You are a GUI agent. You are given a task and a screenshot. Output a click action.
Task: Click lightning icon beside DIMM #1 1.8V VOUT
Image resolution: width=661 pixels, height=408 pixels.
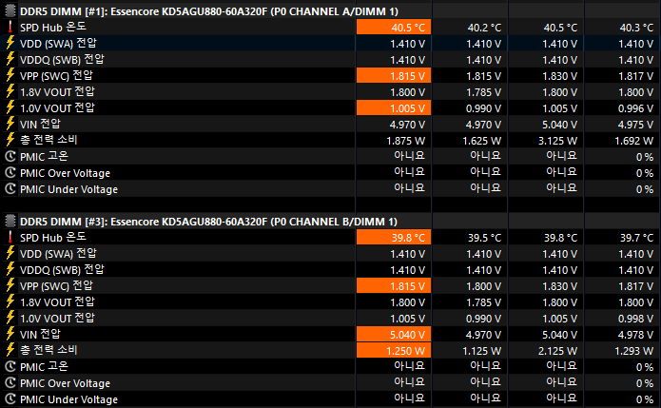10,91
